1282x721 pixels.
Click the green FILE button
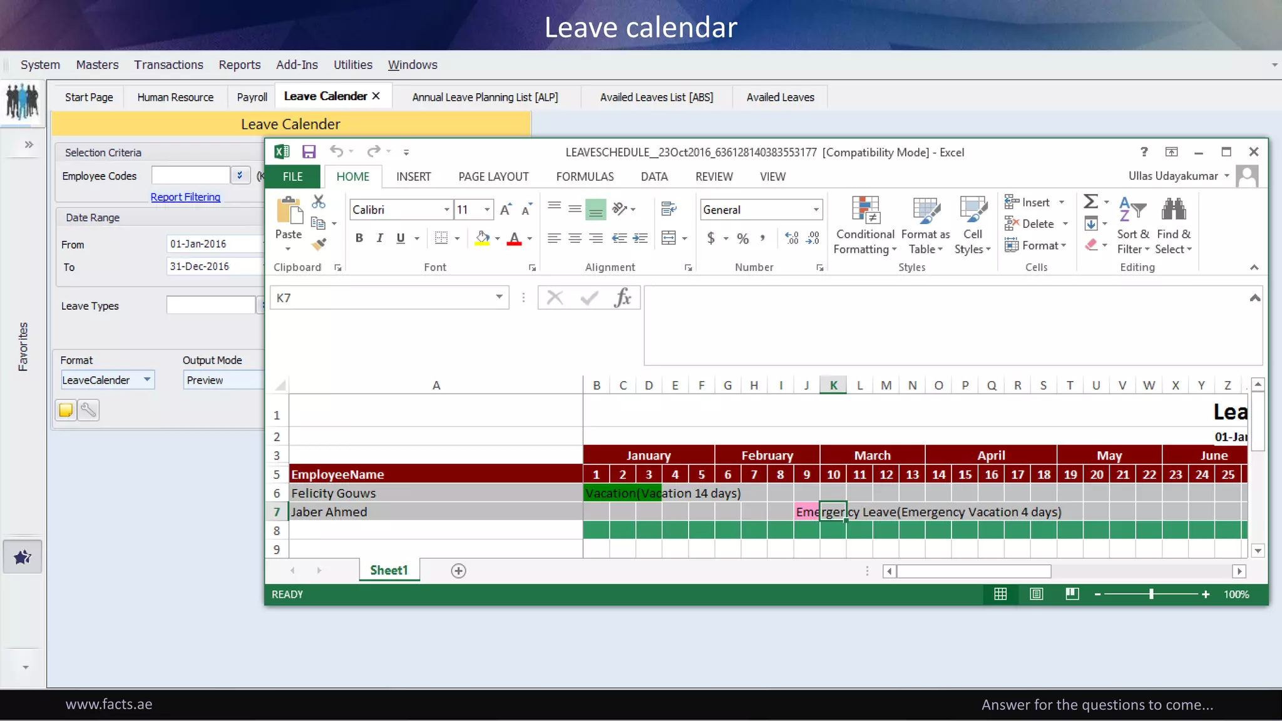pyautogui.click(x=292, y=176)
